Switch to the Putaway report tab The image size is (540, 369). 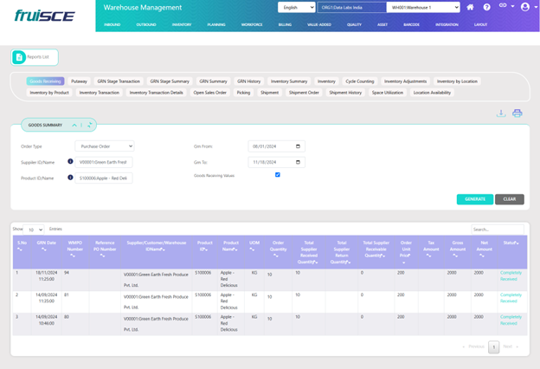79,81
